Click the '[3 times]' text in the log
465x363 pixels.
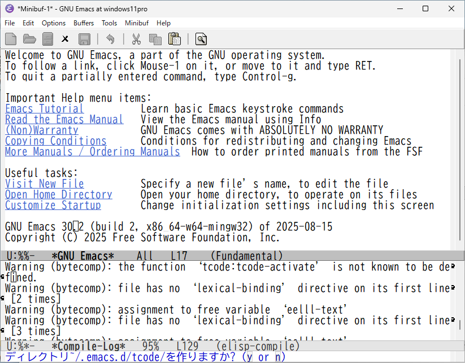[x=36, y=331]
